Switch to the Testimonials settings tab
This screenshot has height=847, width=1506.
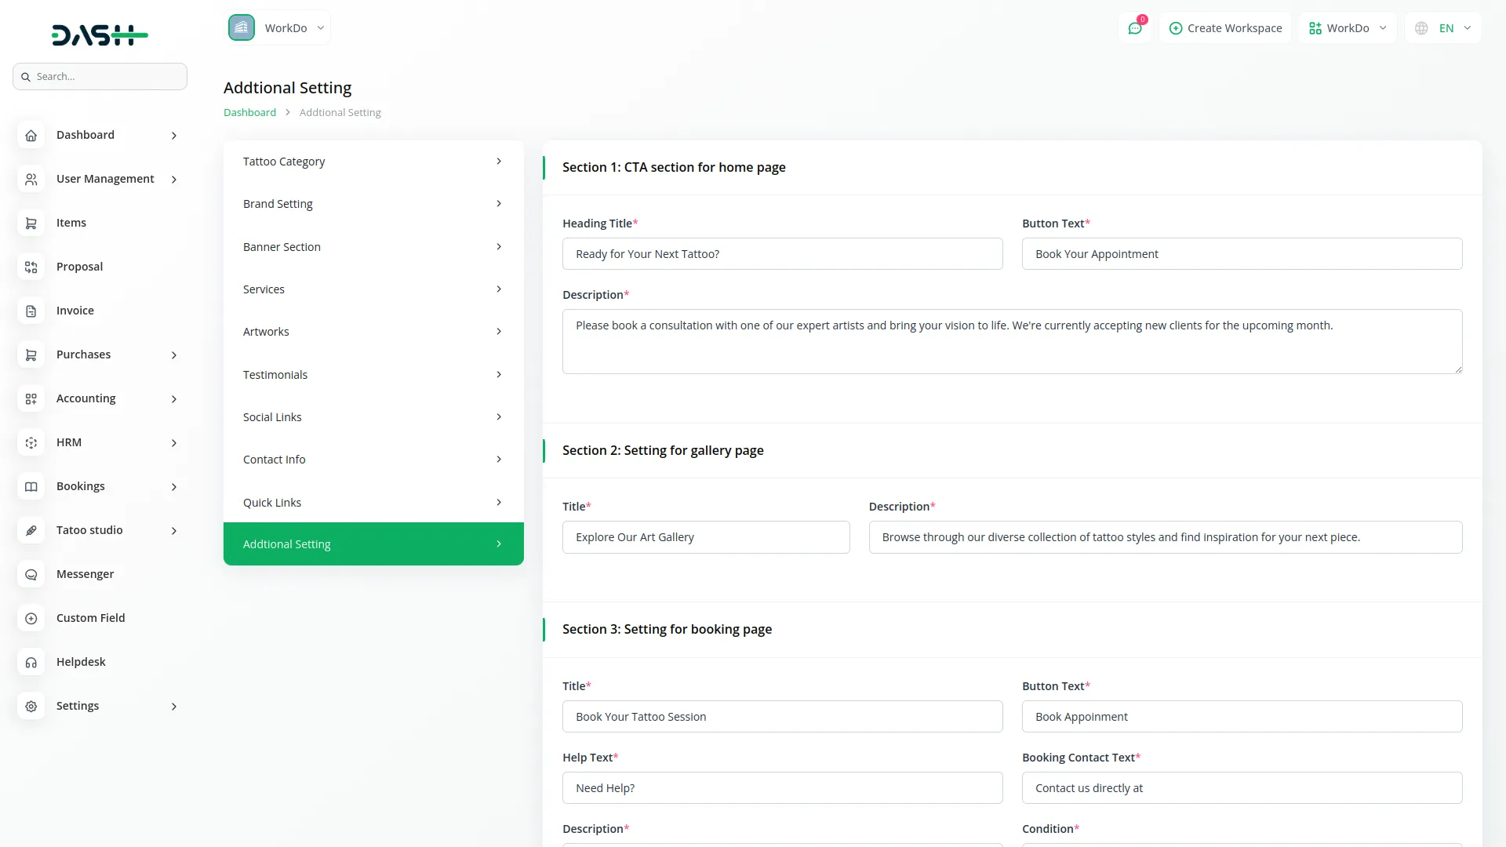coord(373,375)
